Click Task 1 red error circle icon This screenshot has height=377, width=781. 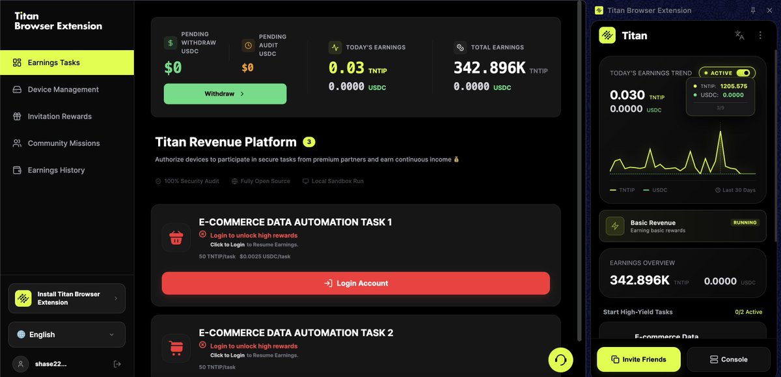coord(202,234)
